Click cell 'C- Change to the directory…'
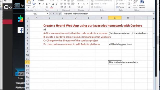 coord(71,40)
